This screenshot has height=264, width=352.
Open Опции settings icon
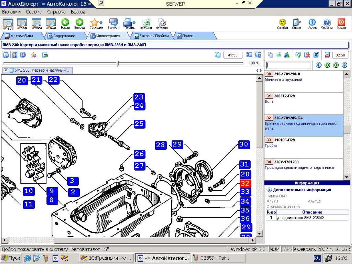point(297,23)
